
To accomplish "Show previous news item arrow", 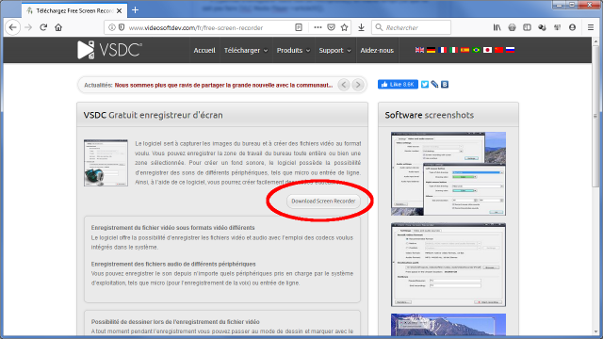I will point(344,85).
